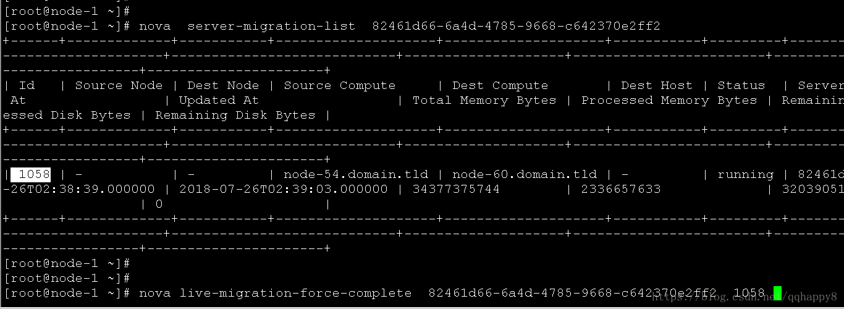Click the 'Processed Memory Bytes' header

[x=669, y=100]
